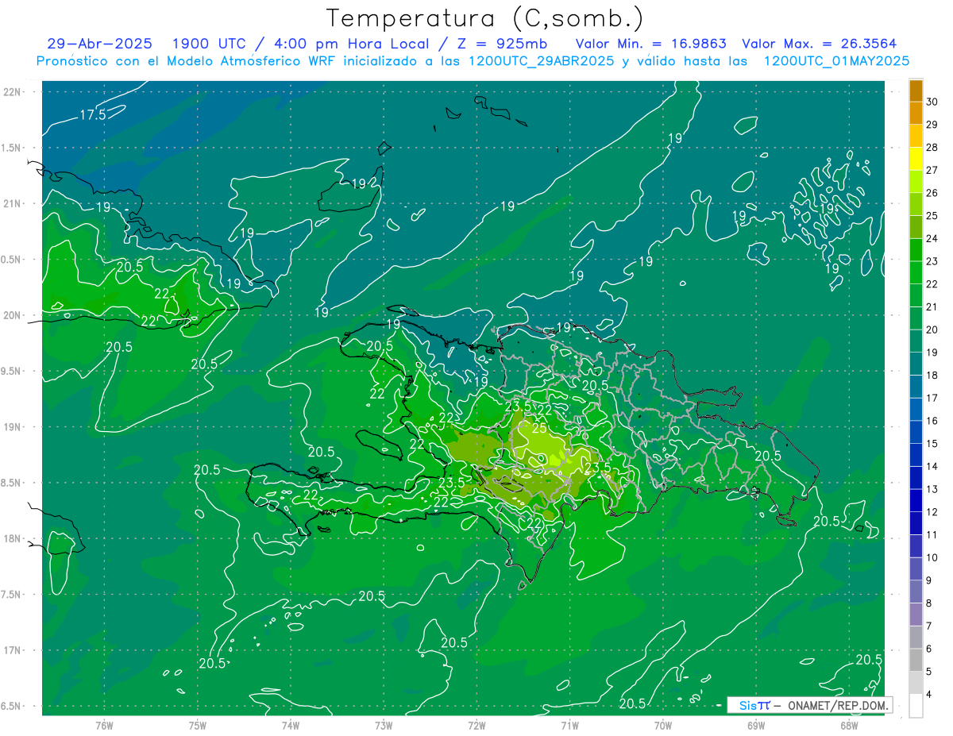
Task: Click the 'Valor Min. = 16.9863' text
Action: tap(650, 44)
